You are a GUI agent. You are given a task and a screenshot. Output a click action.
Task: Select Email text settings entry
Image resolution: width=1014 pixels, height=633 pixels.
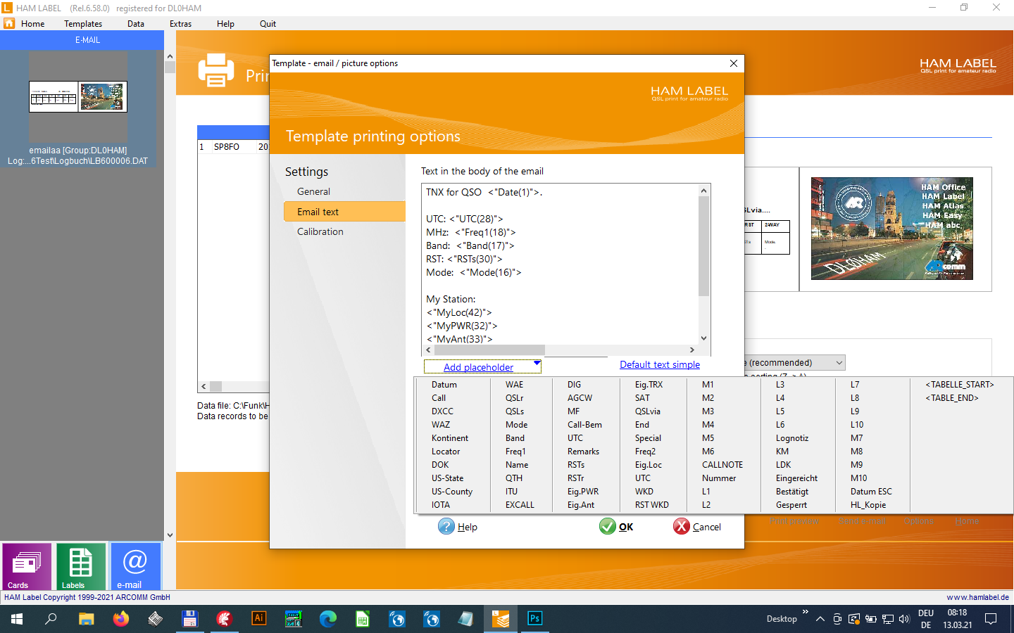click(x=344, y=212)
